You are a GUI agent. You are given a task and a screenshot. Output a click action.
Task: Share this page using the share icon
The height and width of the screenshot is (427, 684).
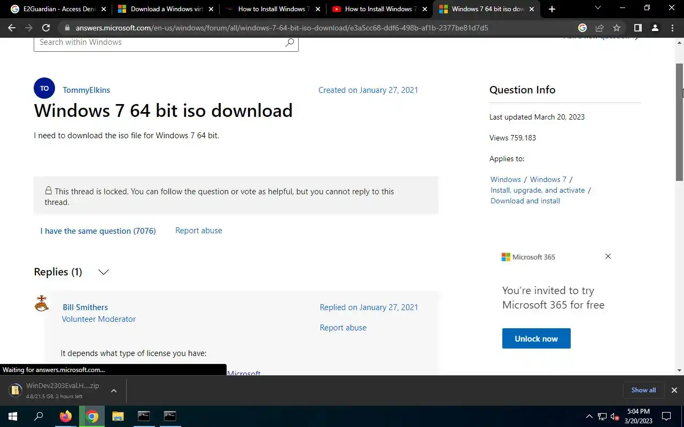pos(600,28)
